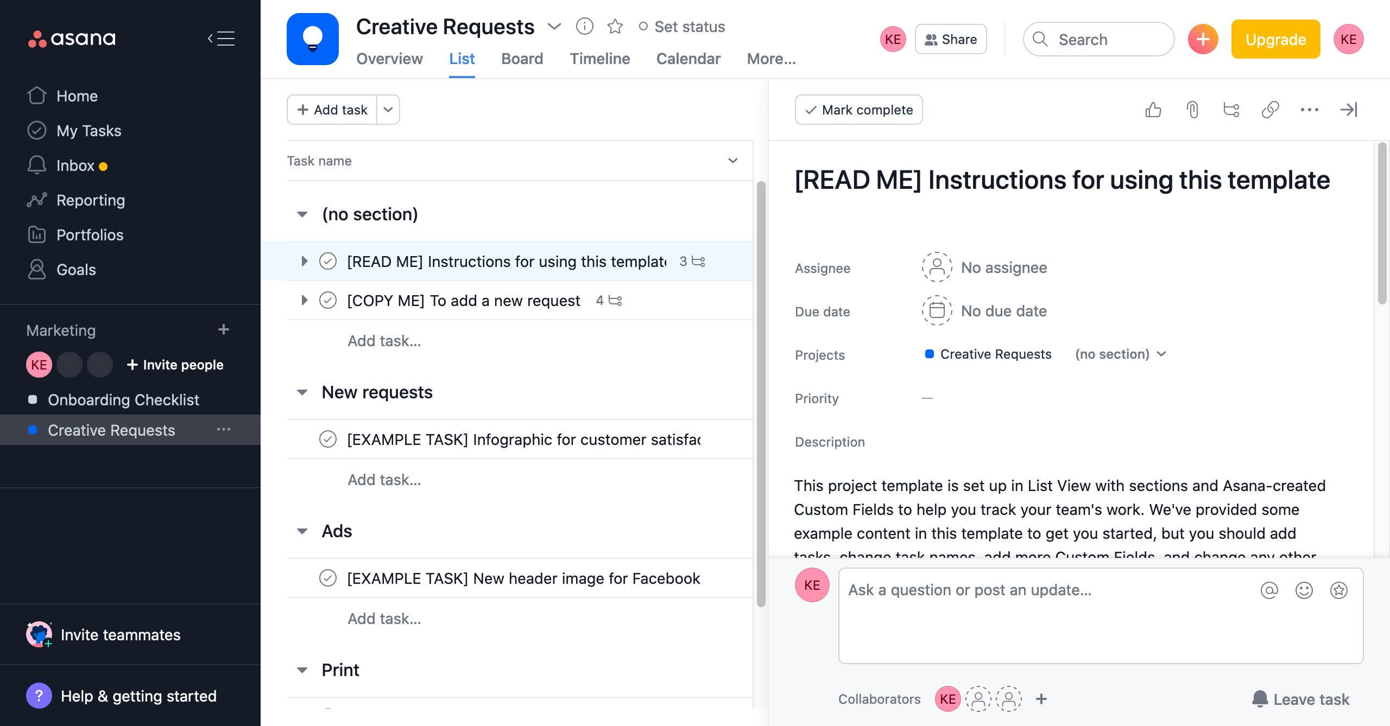Copy task link with link icon

(x=1270, y=110)
